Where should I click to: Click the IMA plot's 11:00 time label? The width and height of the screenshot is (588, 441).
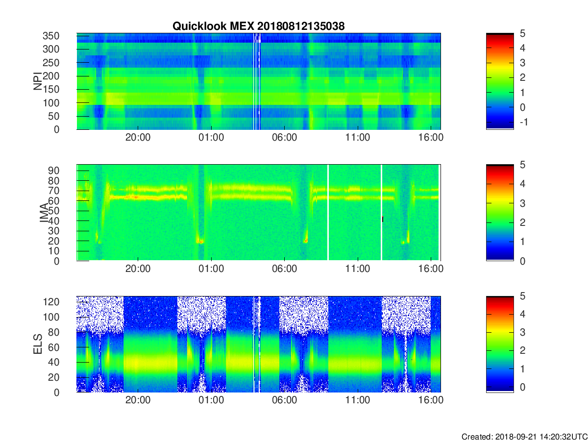[358, 269]
